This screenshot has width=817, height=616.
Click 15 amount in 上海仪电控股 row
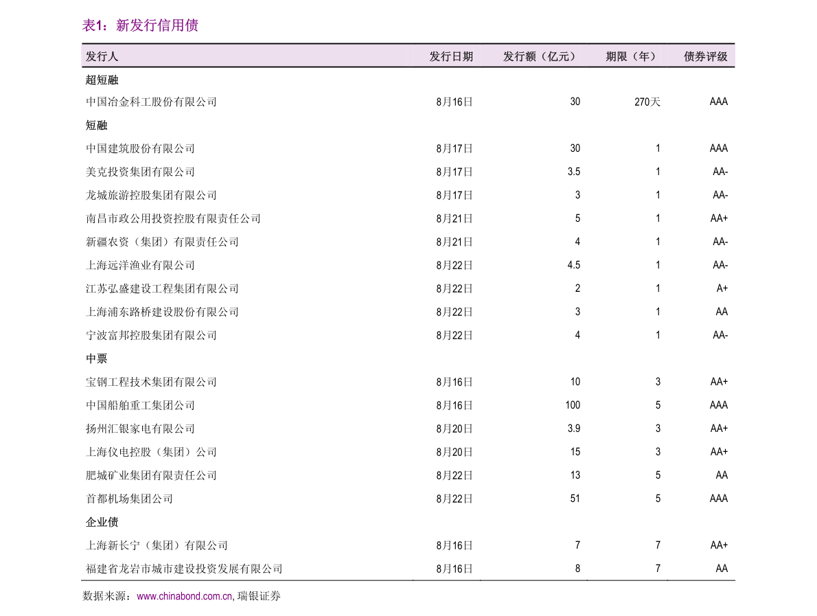point(575,452)
